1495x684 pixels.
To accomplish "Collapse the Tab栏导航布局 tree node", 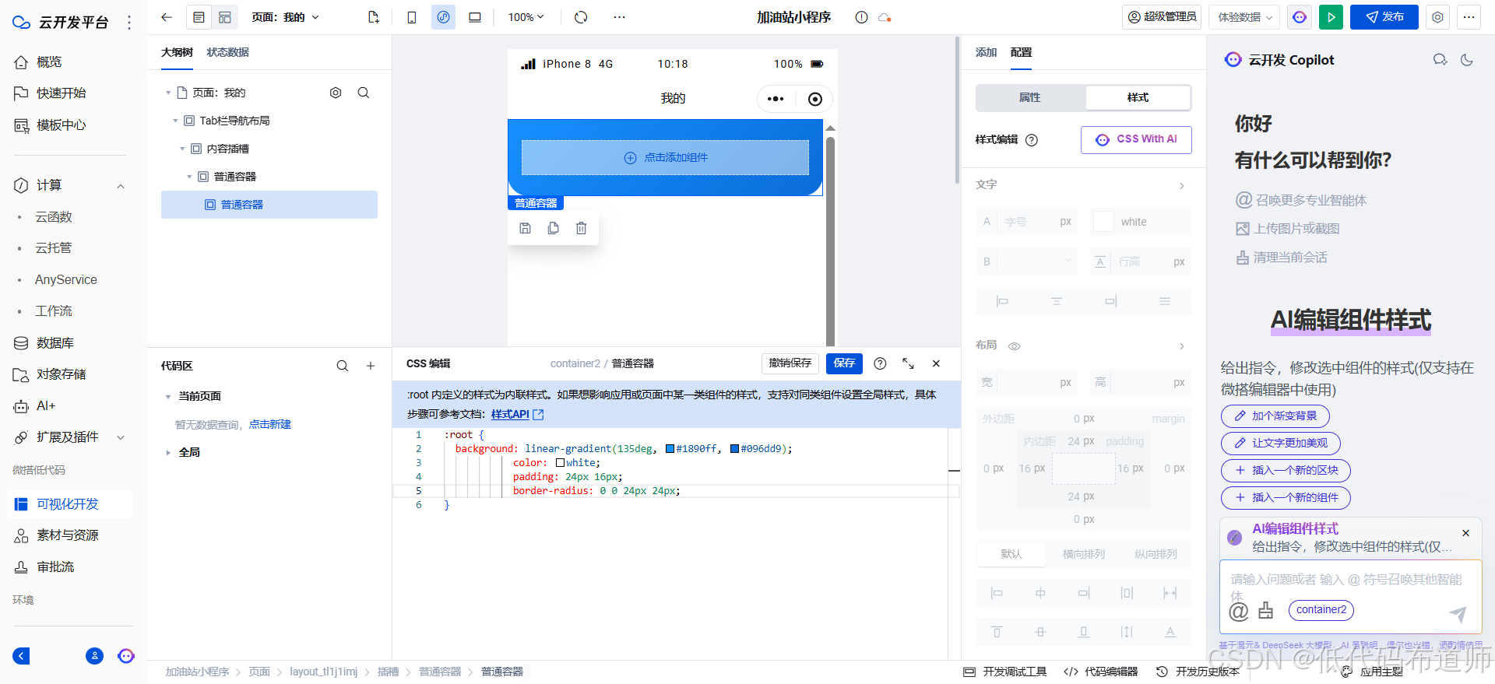I will (x=175, y=121).
